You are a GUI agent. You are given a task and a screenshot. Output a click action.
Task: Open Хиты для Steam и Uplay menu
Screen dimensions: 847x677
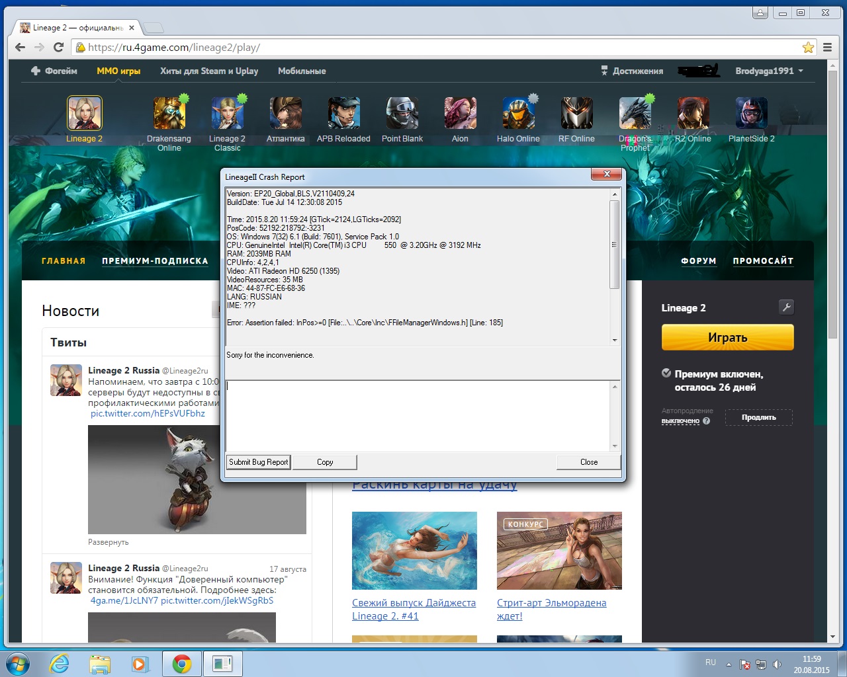(209, 71)
